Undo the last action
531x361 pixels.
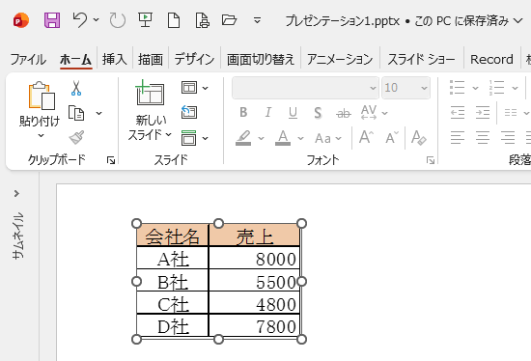[x=80, y=20]
